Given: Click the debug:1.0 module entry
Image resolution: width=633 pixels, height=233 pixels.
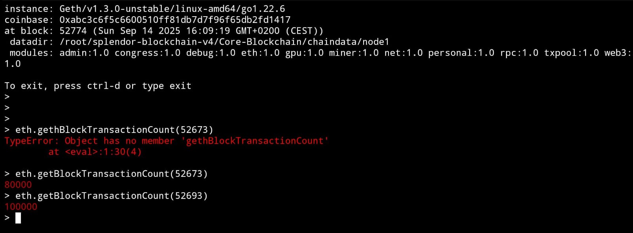Looking at the screenshot, I should pos(210,53).
